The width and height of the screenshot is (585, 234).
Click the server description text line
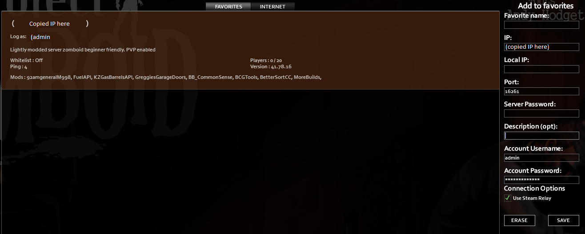(83, 50)
